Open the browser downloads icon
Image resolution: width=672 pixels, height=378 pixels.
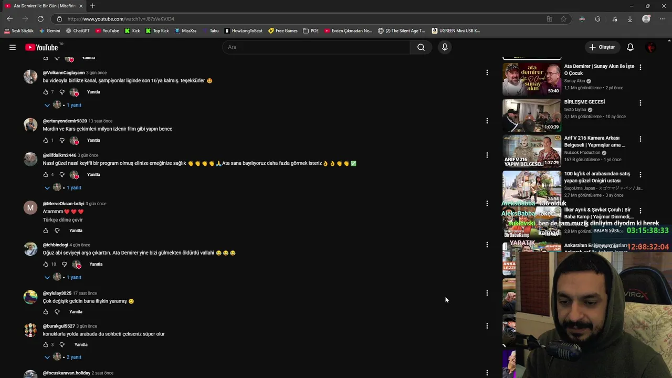629,19
